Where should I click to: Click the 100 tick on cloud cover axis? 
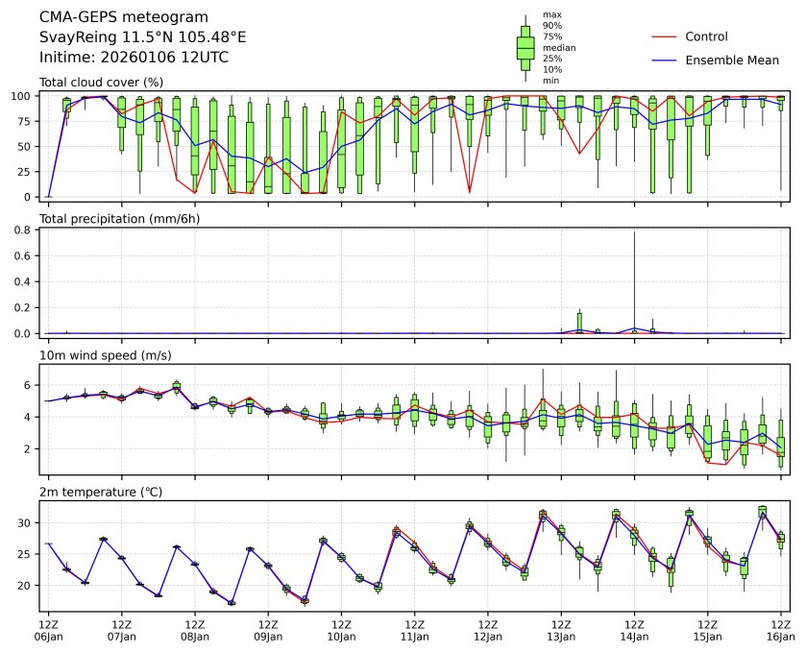pos(23,96)
